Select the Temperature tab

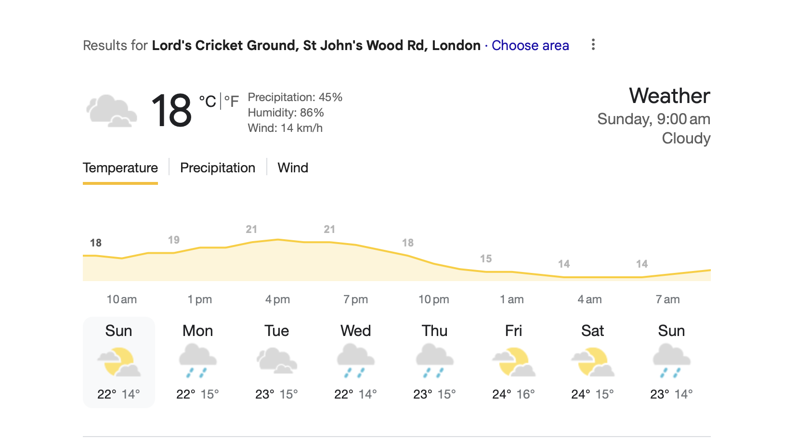(120, 168)
